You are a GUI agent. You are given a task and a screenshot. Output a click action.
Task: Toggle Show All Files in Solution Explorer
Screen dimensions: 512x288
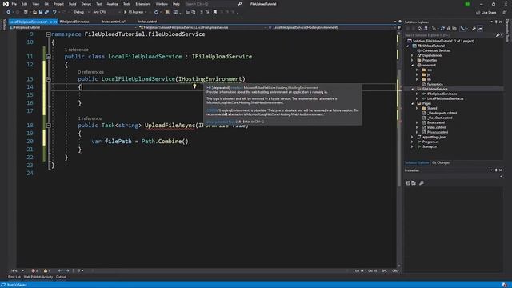454,29
